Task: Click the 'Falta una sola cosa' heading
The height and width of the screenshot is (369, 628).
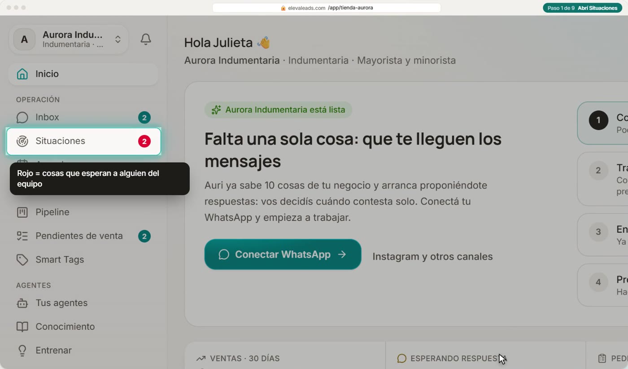Action: [353, 150]
